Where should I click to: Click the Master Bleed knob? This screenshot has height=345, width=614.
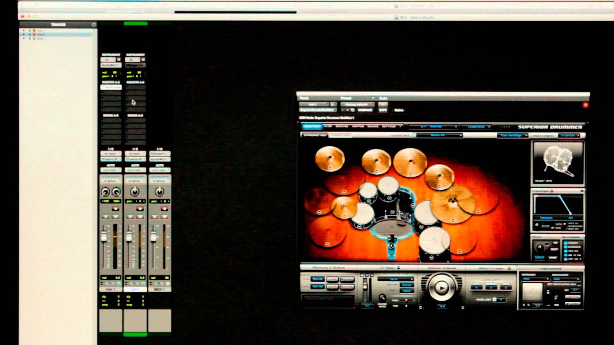[382, 297]
